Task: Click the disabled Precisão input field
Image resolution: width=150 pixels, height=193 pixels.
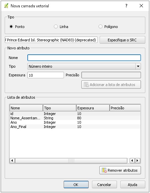Action: (111, 75)
